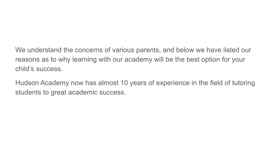Screen dimensions: 274x154
Task: Click the word "tutoring" at the line end
Action: click(x=243, y=83)
